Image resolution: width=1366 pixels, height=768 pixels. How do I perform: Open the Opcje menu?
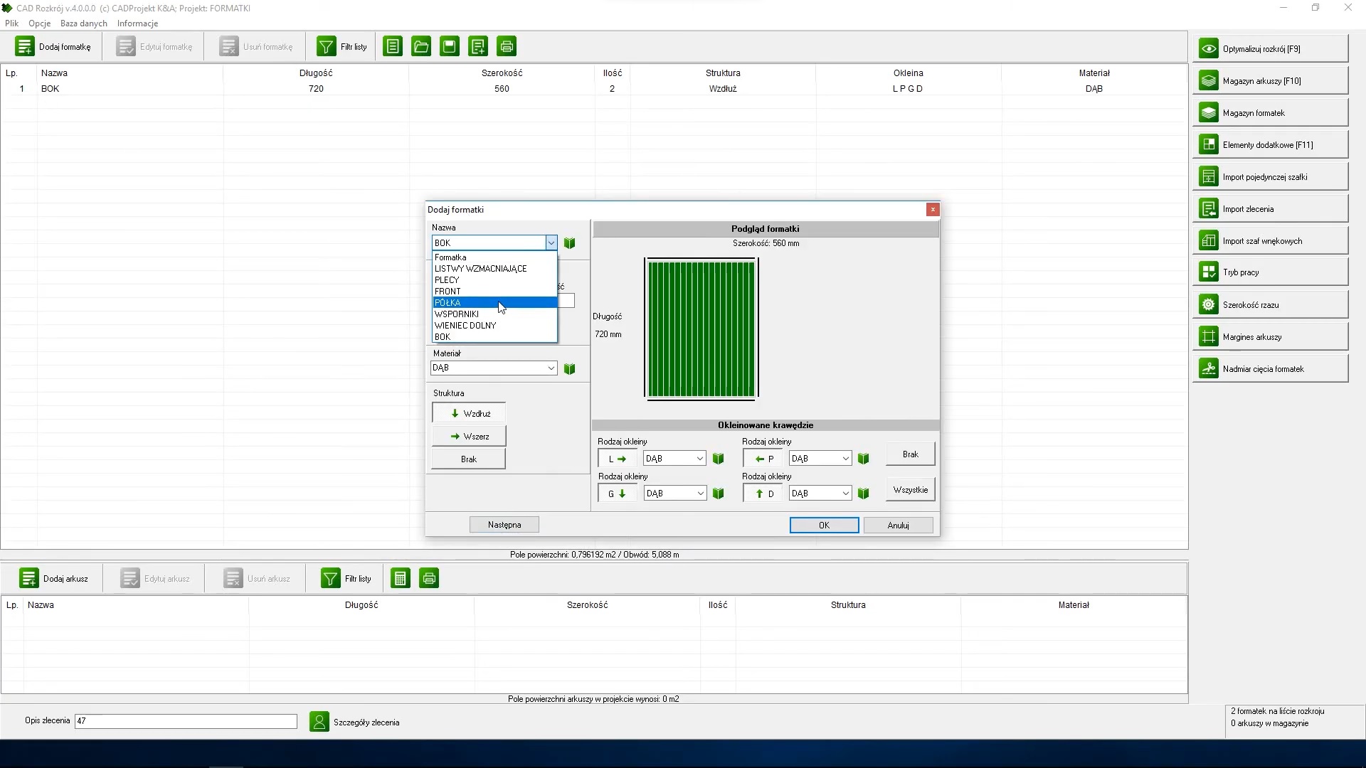click(x=39, y=23)
